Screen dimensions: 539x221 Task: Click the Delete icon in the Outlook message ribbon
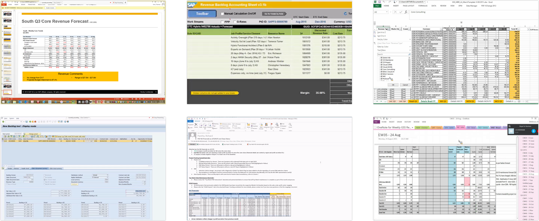click(x=196, y=126)
